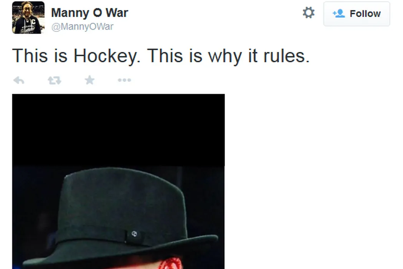The height and width of the screenshot is (269, 403).
Task: Click the reply arrow icon
Action: click(19, 80)
